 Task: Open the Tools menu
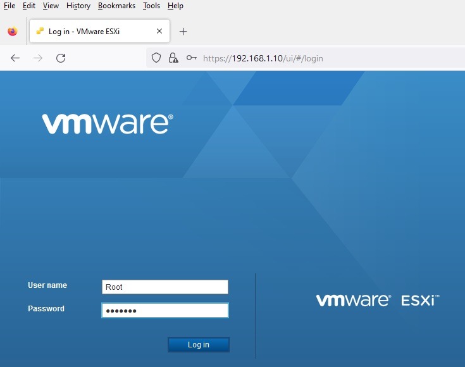(x=151, y=6)
